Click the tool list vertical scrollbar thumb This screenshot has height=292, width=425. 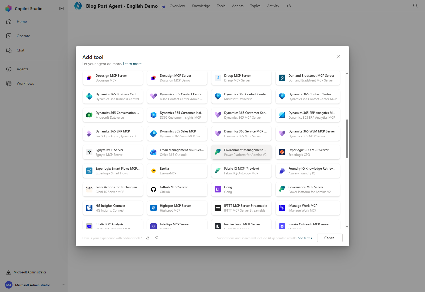347,139
